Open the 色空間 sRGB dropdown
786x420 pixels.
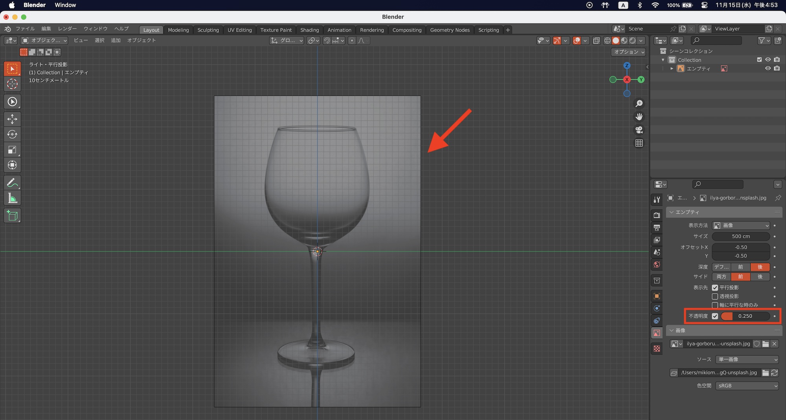pos(747,386)
